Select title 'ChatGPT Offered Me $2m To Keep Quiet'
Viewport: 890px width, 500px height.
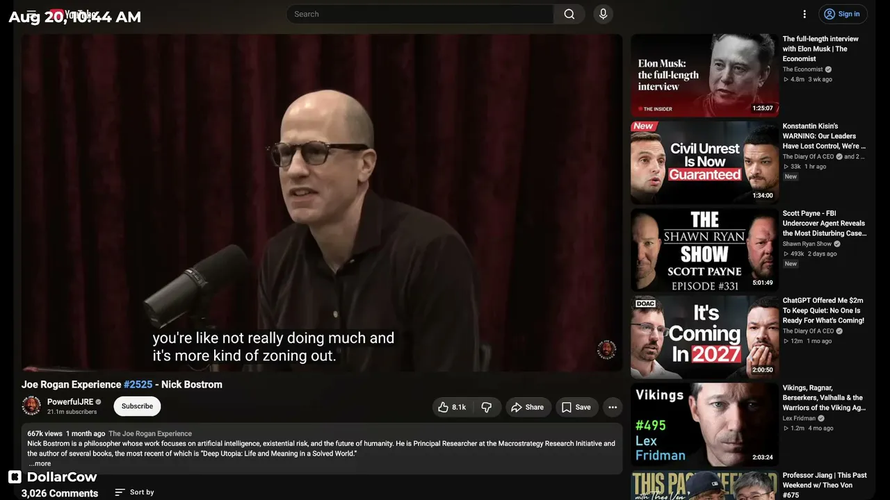(x=823, y=310)
